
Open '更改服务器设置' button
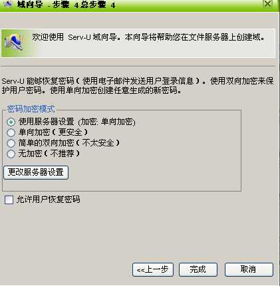pos(36,172)
